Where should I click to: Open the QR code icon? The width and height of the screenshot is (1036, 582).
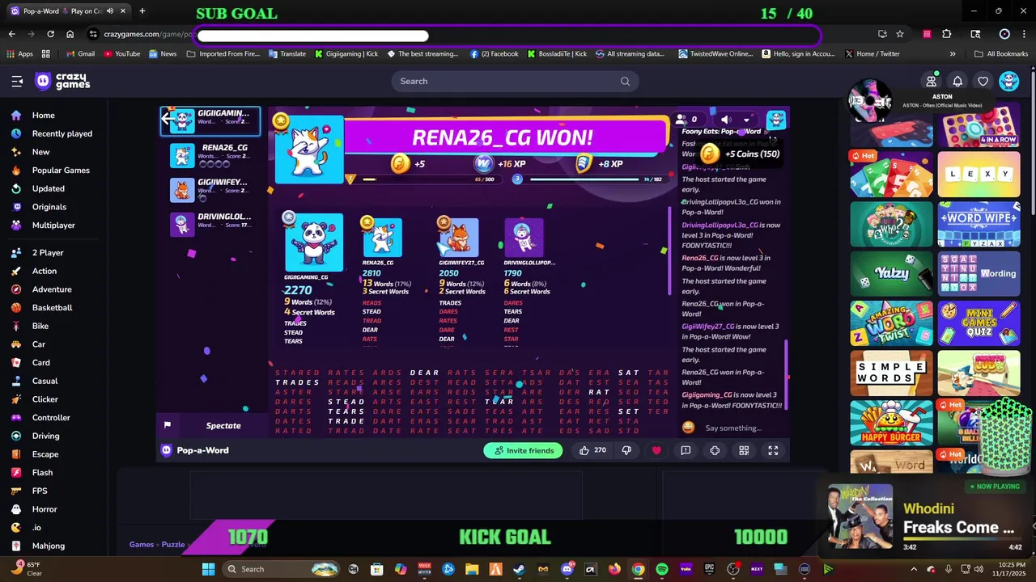744,450
